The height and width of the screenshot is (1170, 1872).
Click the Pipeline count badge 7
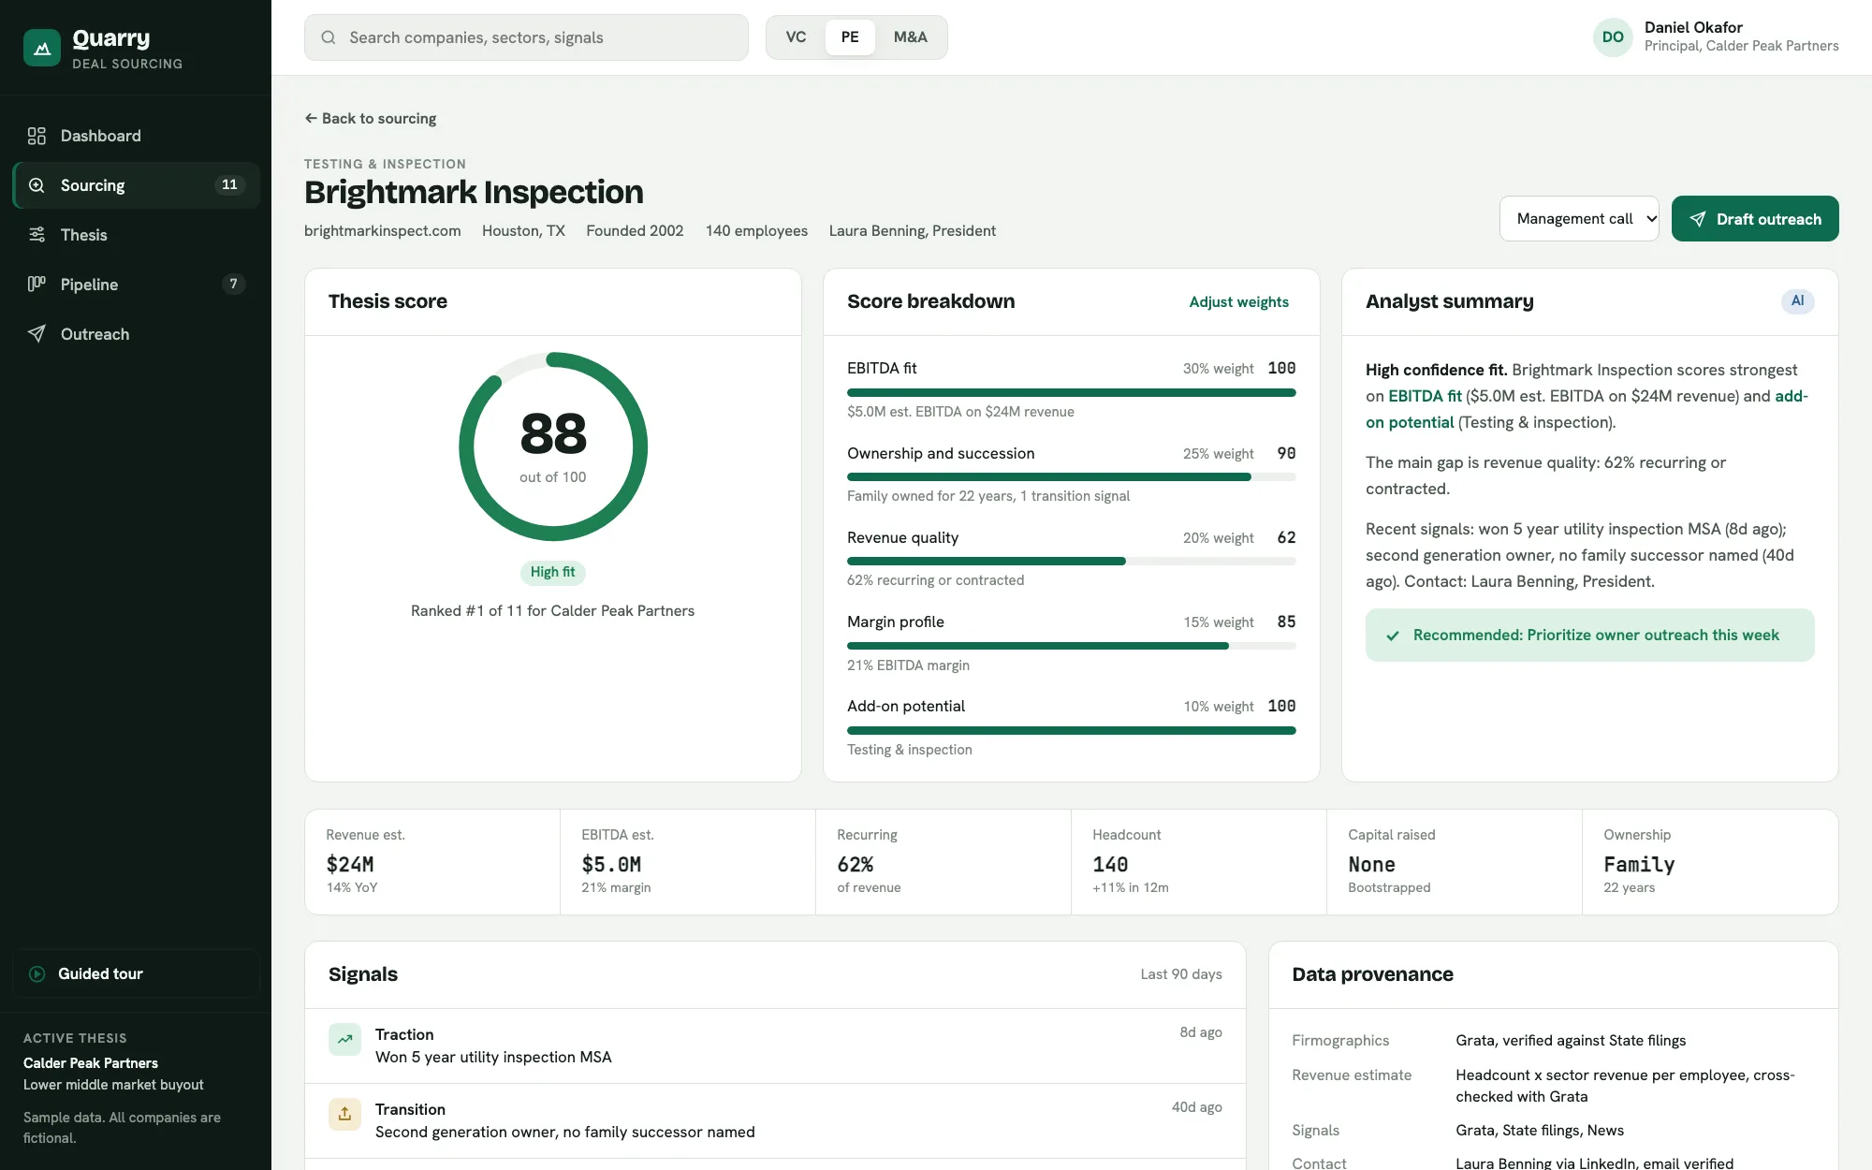233,284
